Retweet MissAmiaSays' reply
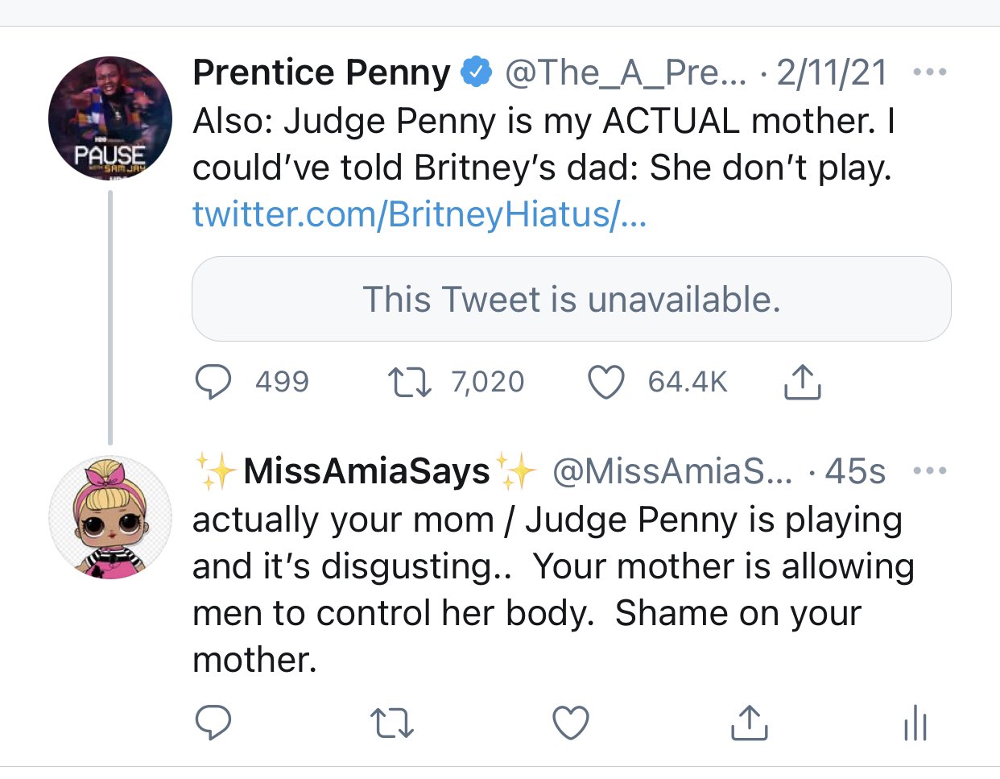 (x=391, y=723)
